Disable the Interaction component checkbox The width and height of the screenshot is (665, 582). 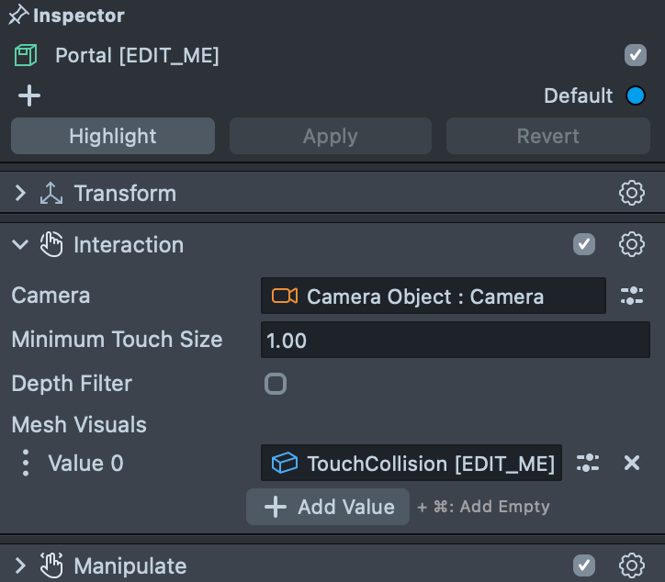(x=583, y=244)
